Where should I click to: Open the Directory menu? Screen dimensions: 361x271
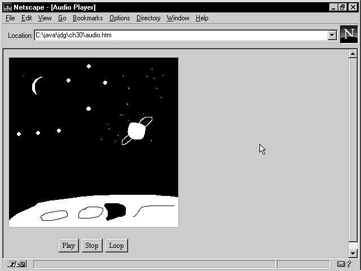coord(148,18)
